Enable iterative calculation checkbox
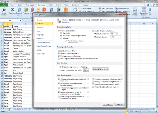 pyautogui.click(x=93, y=31)
